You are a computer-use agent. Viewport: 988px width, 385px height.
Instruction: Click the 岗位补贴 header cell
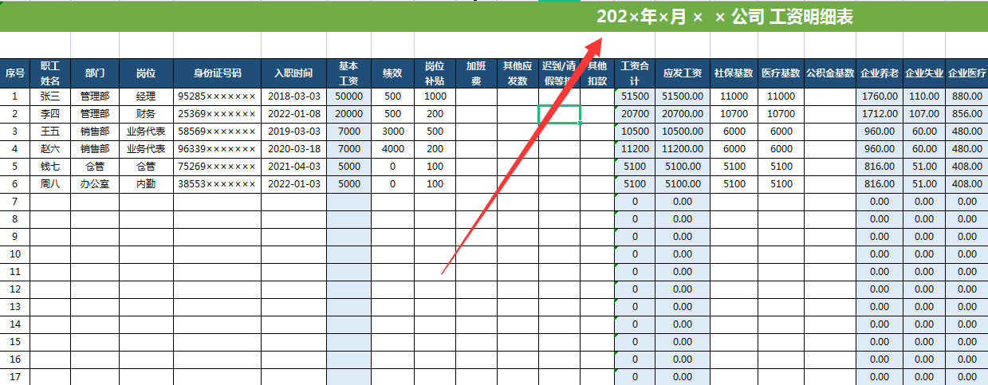[x=435, y=73]
